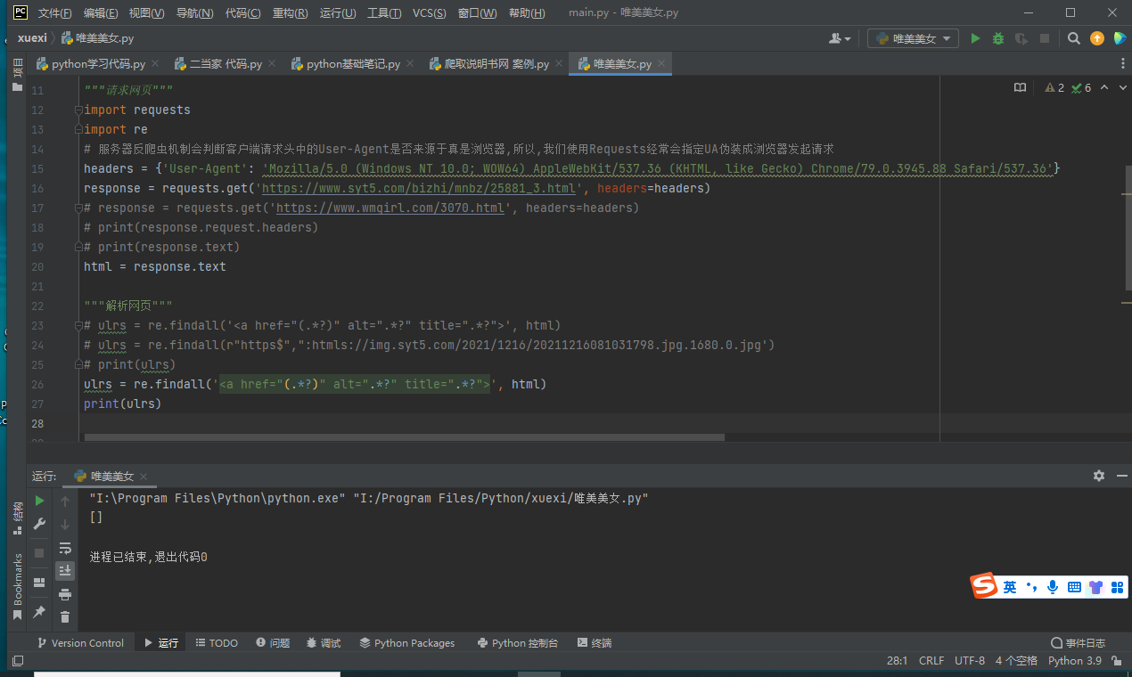The image size is (1132, 677).
Task: Toggle soft-wrap in Run console
Action: tap(65, 548)
